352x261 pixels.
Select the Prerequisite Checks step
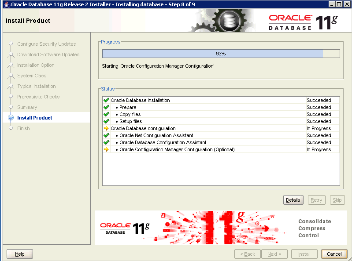(x=38, y=97)
